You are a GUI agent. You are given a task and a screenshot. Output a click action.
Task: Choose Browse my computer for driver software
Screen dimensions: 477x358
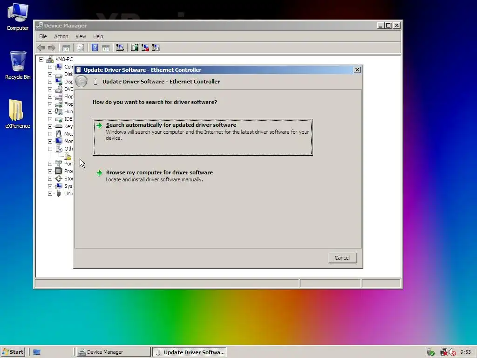pyautogui.click(x=203, y=176)
